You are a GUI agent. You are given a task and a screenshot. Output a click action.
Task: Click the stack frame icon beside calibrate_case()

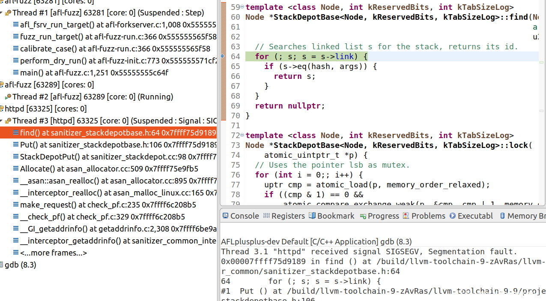16,49
